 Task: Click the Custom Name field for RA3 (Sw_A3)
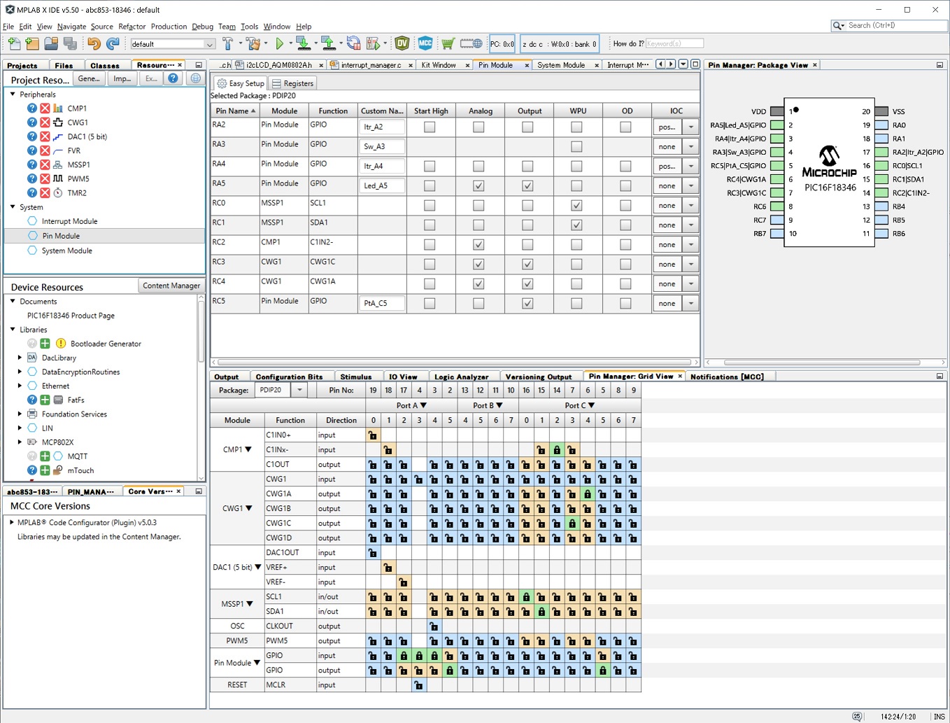[382, 146]
